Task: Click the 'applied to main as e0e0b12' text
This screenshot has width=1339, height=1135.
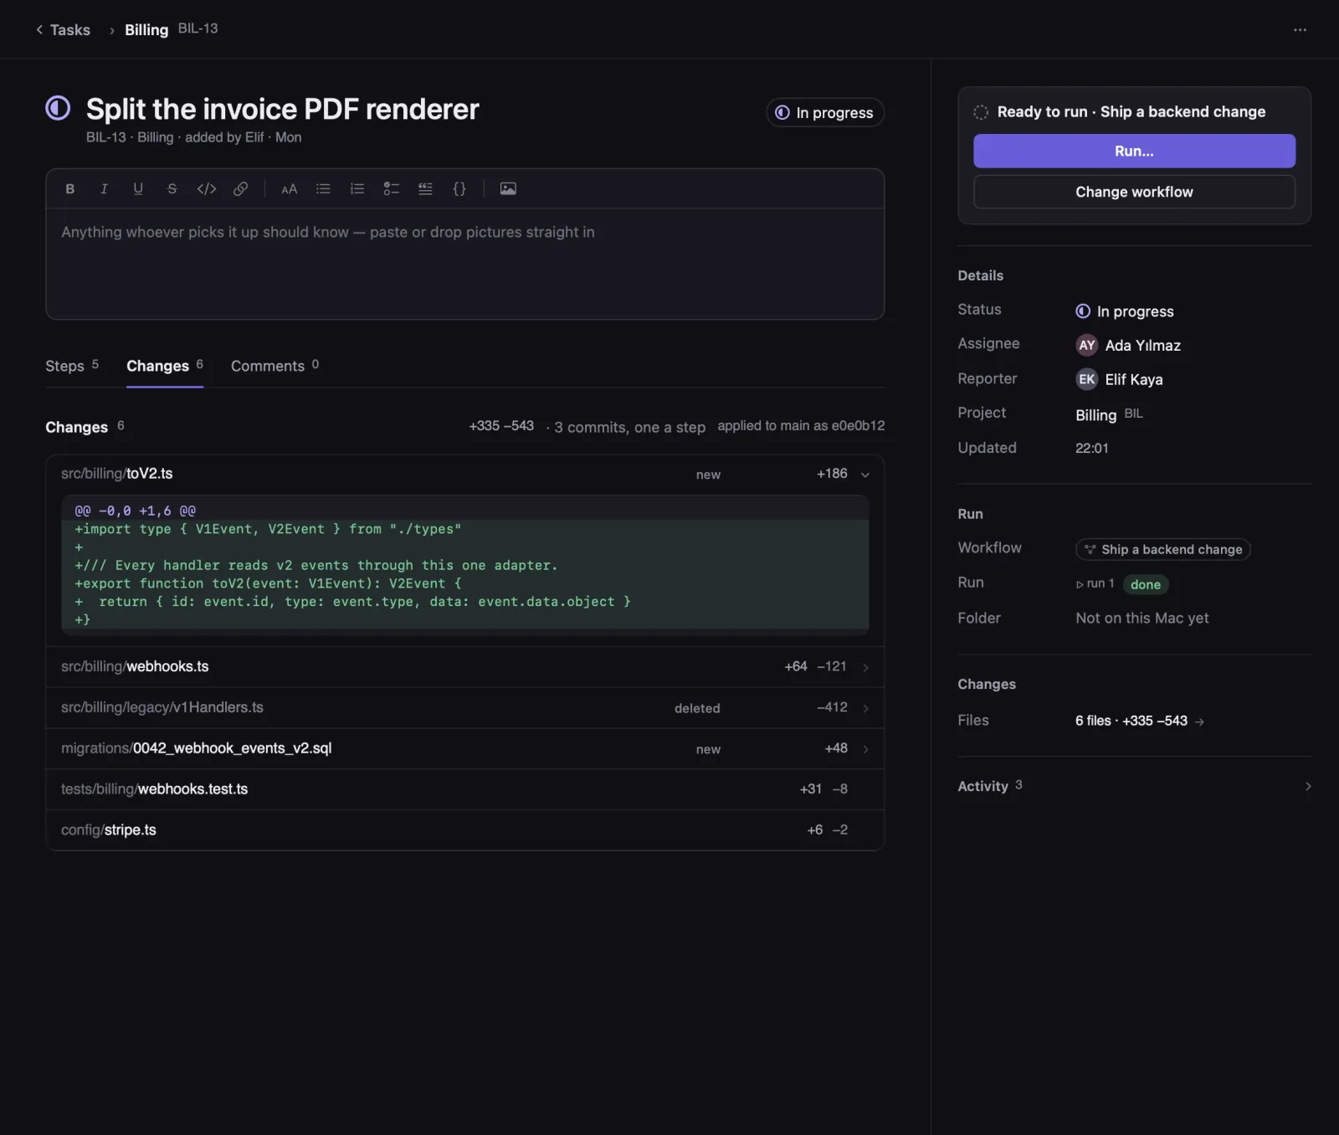Action: (801, 426)
